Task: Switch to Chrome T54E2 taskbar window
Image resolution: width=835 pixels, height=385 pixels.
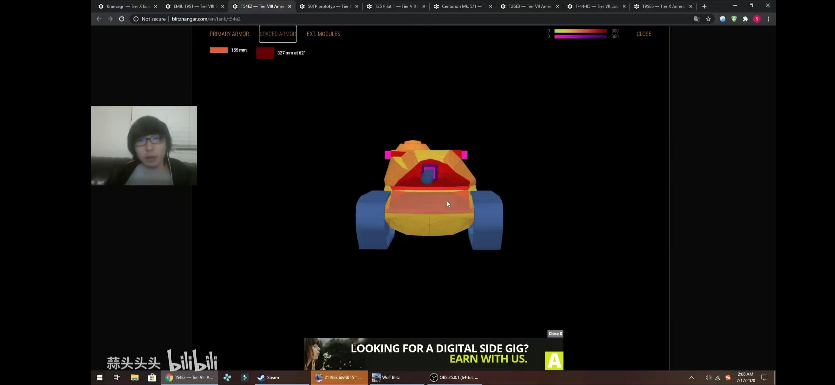Action: click(190, 377)
